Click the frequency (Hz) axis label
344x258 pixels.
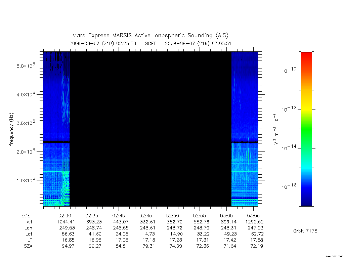(x=12, y=129)
